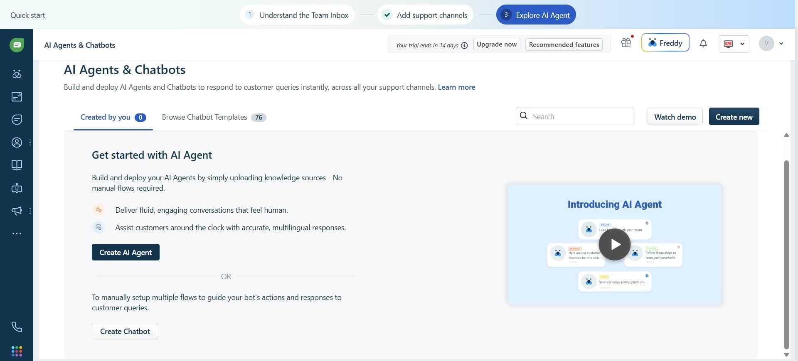Expand the Campaigns submenu dots
Screen dimensions: 798x361
point(30,211)
